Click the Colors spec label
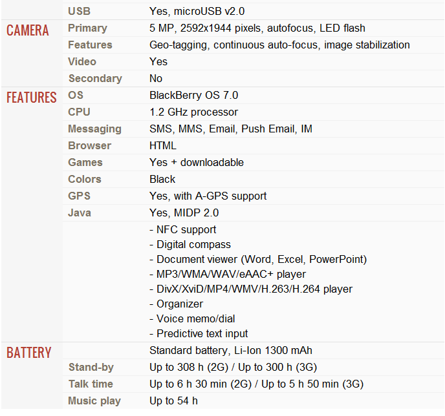 (x=85, y=179)
